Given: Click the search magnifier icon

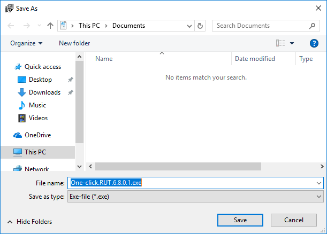Looking at the screenshot, I should [313, 26].
